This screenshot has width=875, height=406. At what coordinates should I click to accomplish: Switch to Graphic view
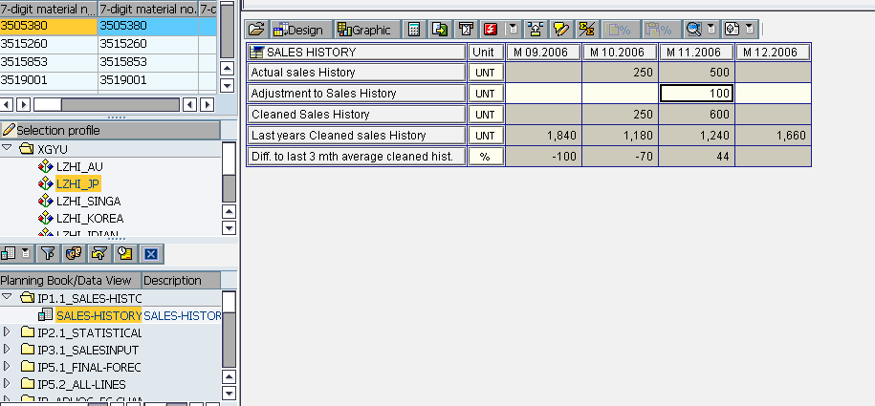[364, 30]
